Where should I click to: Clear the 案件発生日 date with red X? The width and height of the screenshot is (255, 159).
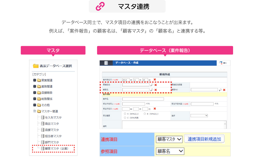pos(155,80)
